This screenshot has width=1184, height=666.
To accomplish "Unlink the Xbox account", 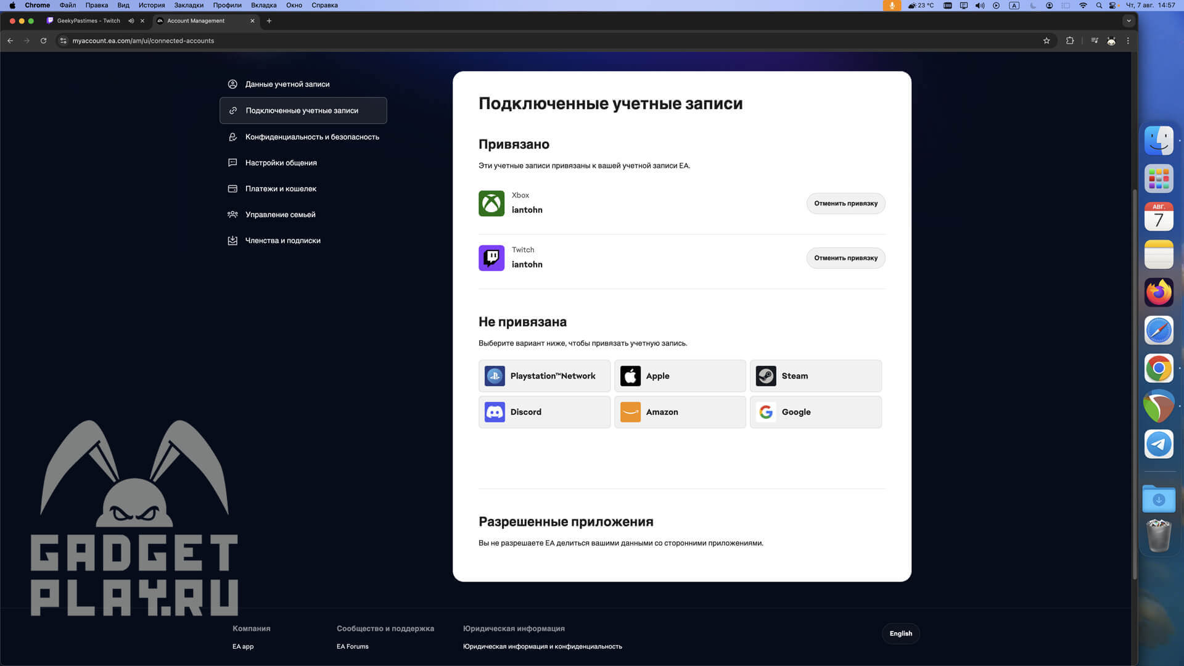I will (x=845, y=203).
